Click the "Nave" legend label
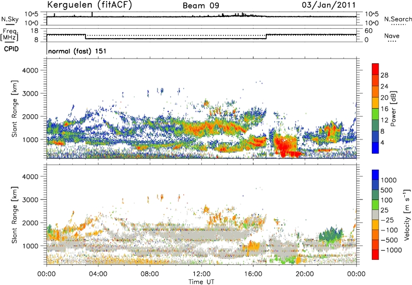The height and width of the screenshot is (285, 412). point(391,35)
